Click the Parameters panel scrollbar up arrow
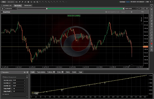Screen dimensions: 154x99 pyautogui.click(x=27, y=75)
